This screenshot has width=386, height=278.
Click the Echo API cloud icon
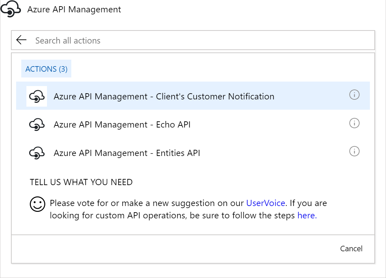click(x=37, y=124)
